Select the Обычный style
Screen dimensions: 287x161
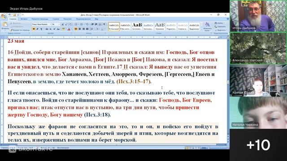(x=114, y=26)
